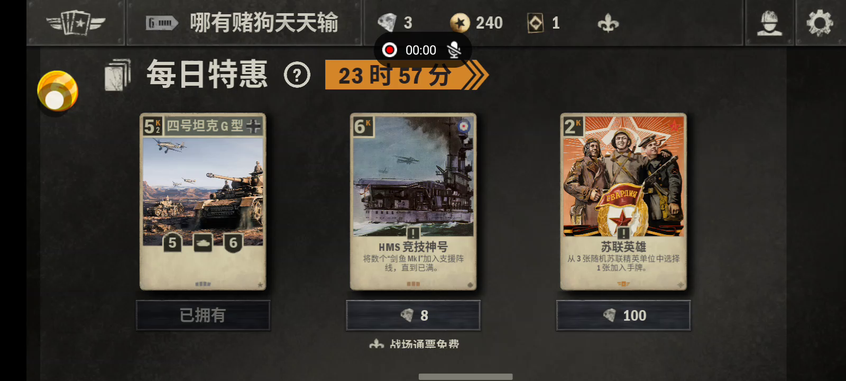The width and height of the screenshot is (846, 381).
Task: Select the HMS 竞技神号 card
Action: tap(413, 202)
